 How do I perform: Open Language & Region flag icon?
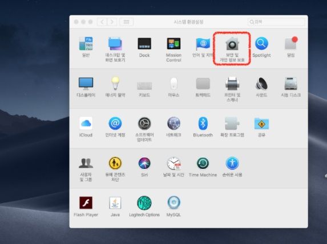(203, 44)
